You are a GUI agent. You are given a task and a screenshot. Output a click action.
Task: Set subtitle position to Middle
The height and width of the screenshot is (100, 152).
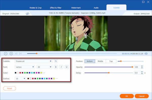[x=100, y=61]
